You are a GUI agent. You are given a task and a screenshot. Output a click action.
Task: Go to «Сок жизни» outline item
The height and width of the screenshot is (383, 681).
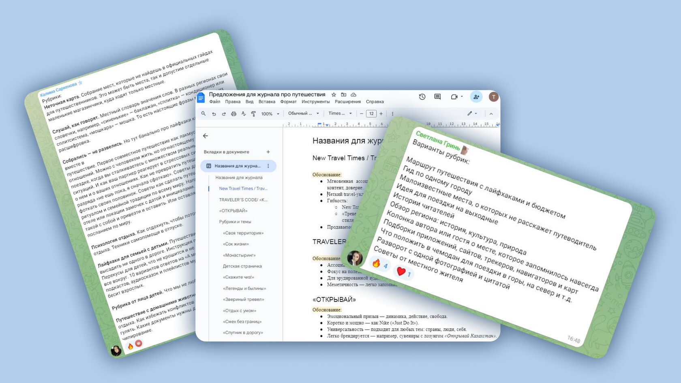click(x=236, y=244)
